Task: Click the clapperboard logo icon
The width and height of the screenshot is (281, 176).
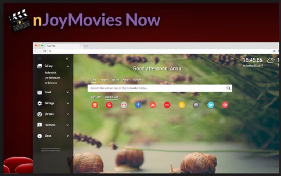Action: 19,20
